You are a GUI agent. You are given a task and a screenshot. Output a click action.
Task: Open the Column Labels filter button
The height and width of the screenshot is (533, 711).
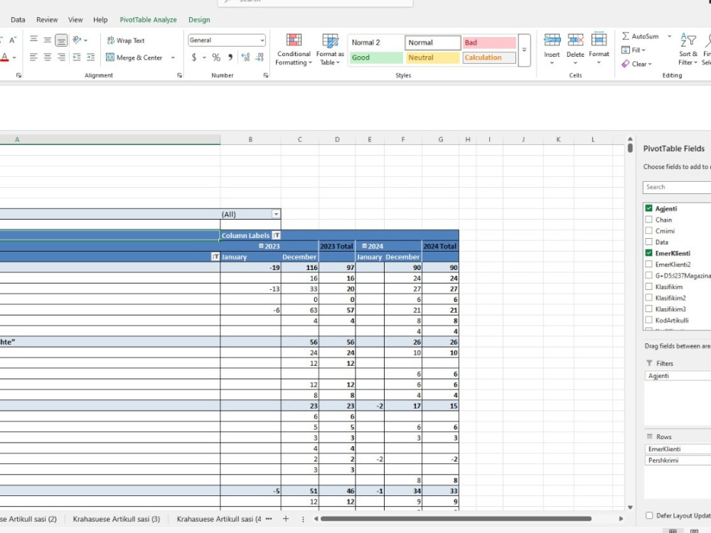[x=276, y=235]
